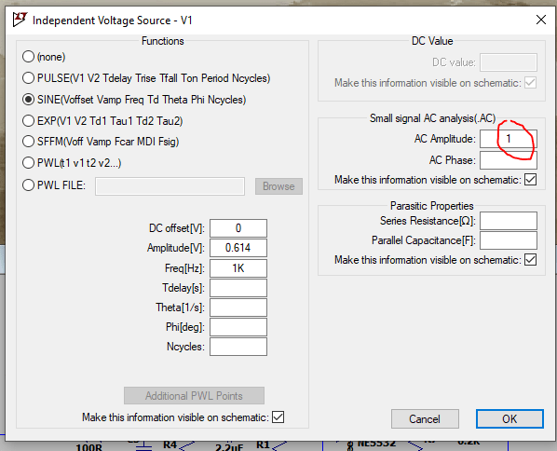Toggle DC Value visible on schematic checkbox
557x451 pixels.
(530, 83)
